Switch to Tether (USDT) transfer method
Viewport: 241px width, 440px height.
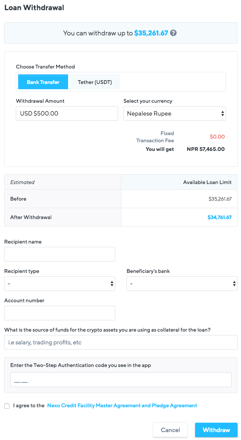pos(95,82)
